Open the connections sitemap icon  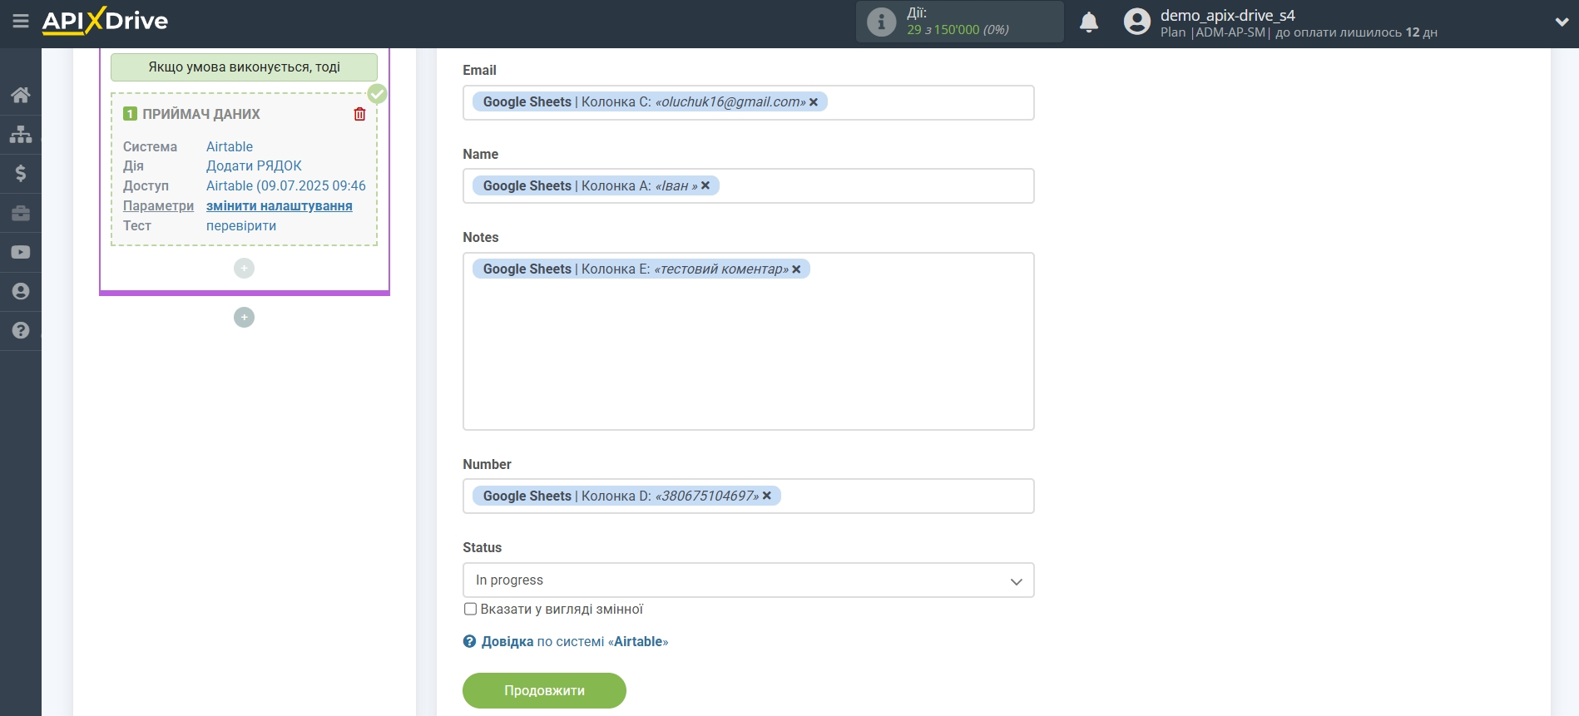click(21, 134)
